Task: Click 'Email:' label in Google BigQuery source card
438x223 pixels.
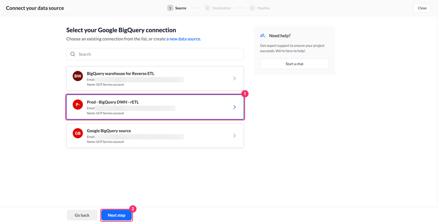Action: tap(91, 137)
